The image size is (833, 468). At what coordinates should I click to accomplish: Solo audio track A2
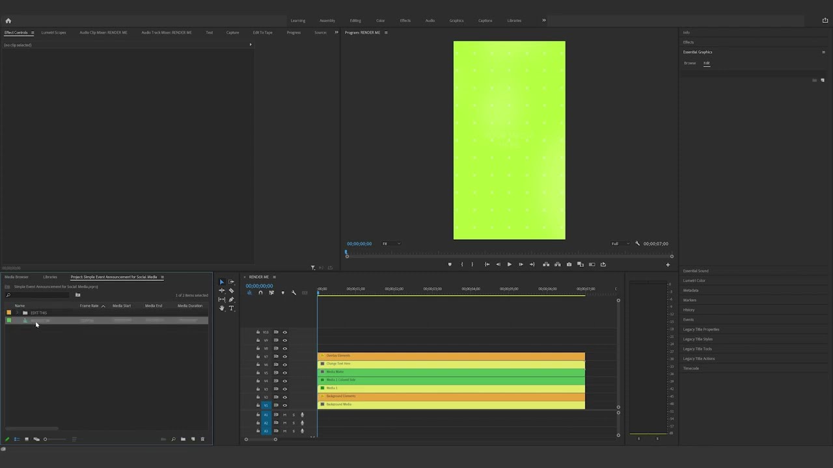click(x=293, y=423)
